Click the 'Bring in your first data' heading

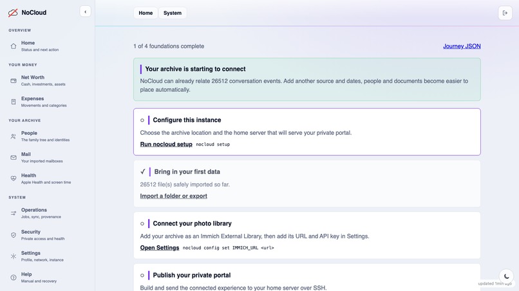187,172
